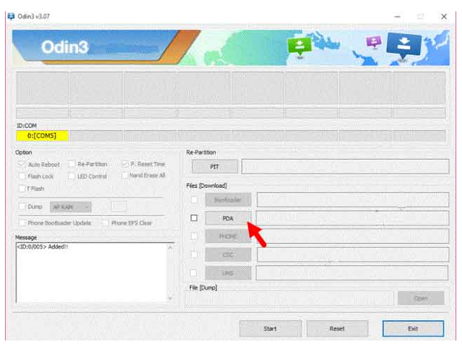Click the Bootloader file path field
Viewport: 462px width, 349px height.
click(353, 200)
